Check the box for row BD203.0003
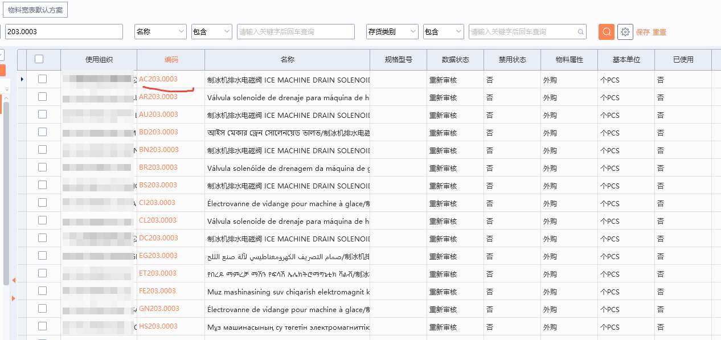 (42, 132)
